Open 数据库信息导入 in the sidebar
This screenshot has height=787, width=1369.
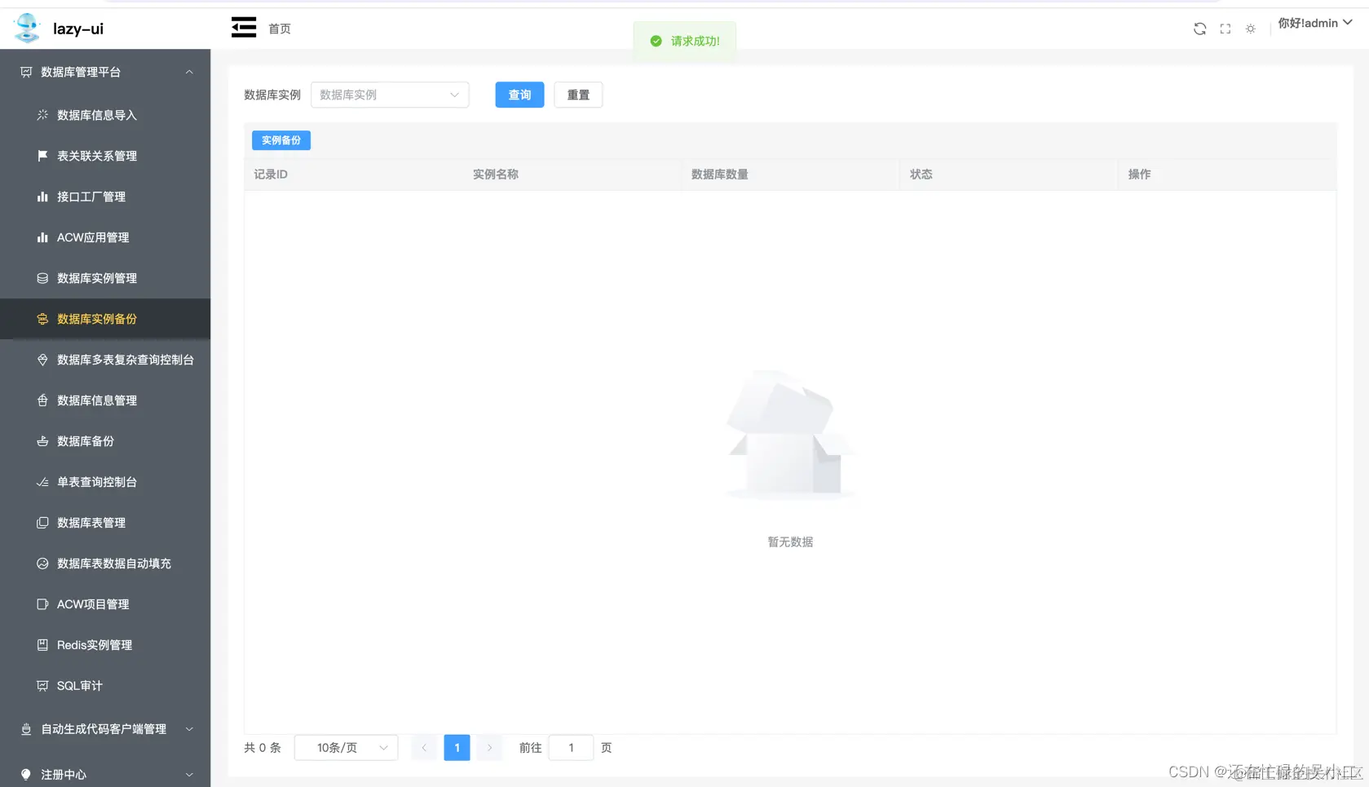[x=96, y=115]
